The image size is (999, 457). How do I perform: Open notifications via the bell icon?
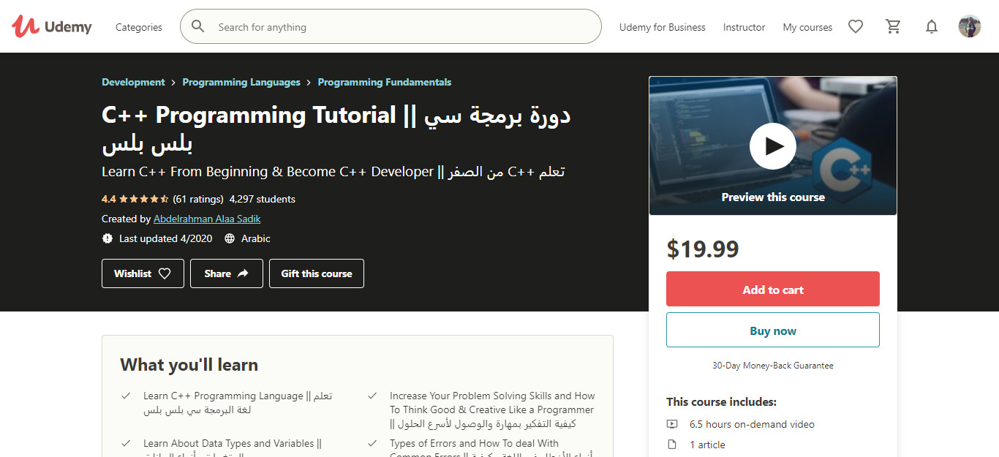point(932,26)
